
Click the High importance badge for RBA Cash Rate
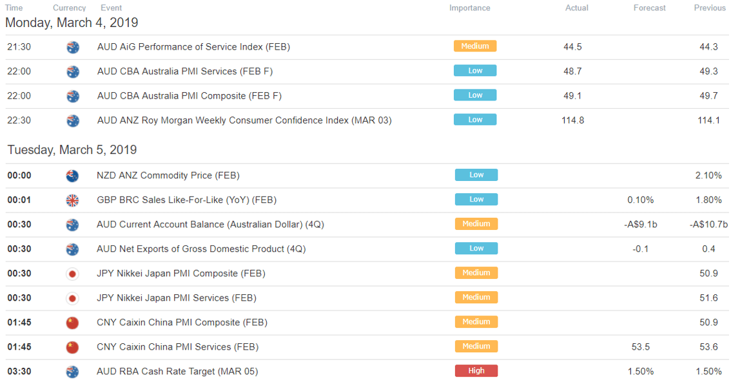pyautogui.click(x=476, y=371)
